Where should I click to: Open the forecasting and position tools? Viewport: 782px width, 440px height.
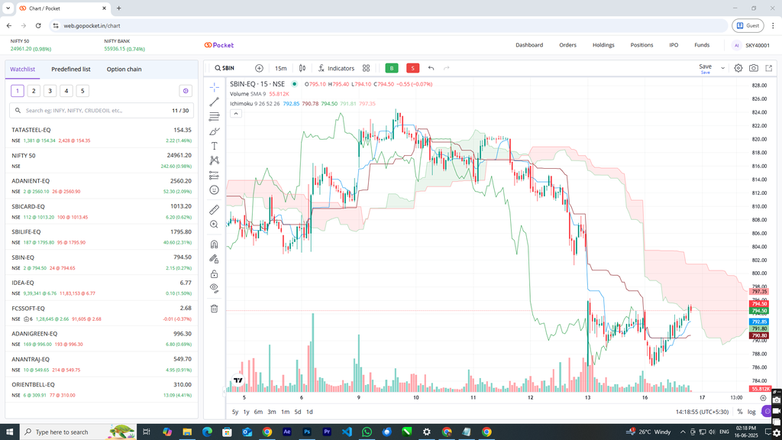pos(214,175)
